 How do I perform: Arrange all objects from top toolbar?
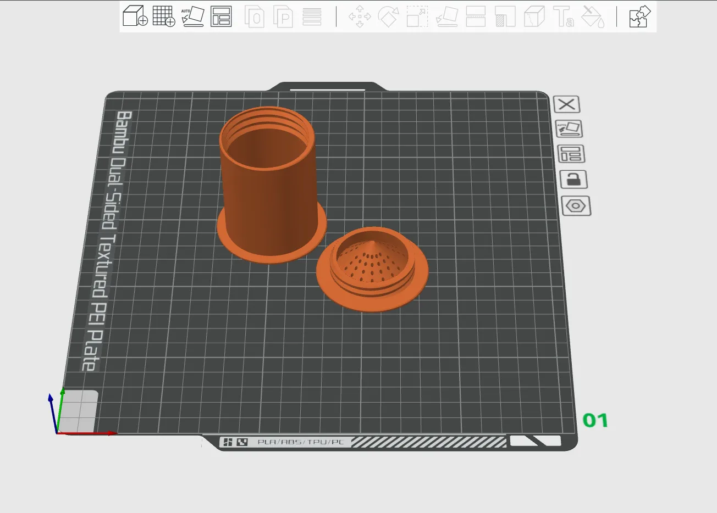click(x=221, y=16)
